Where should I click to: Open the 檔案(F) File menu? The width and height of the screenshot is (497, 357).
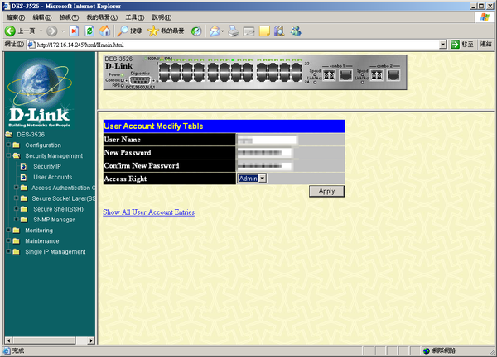16,17
